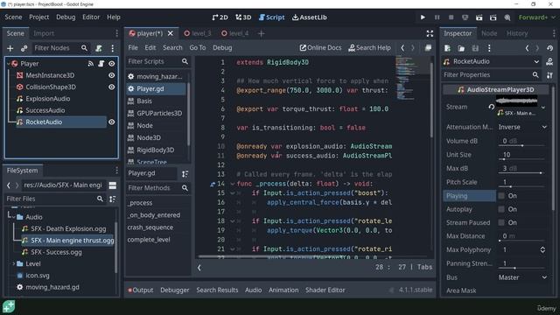Open the movie maker mode icon

click(507, 17)
